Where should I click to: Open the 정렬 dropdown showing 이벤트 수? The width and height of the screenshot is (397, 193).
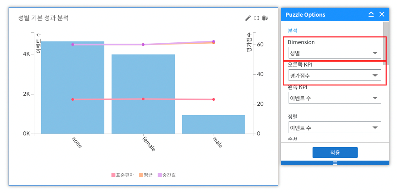coord(334,128)
